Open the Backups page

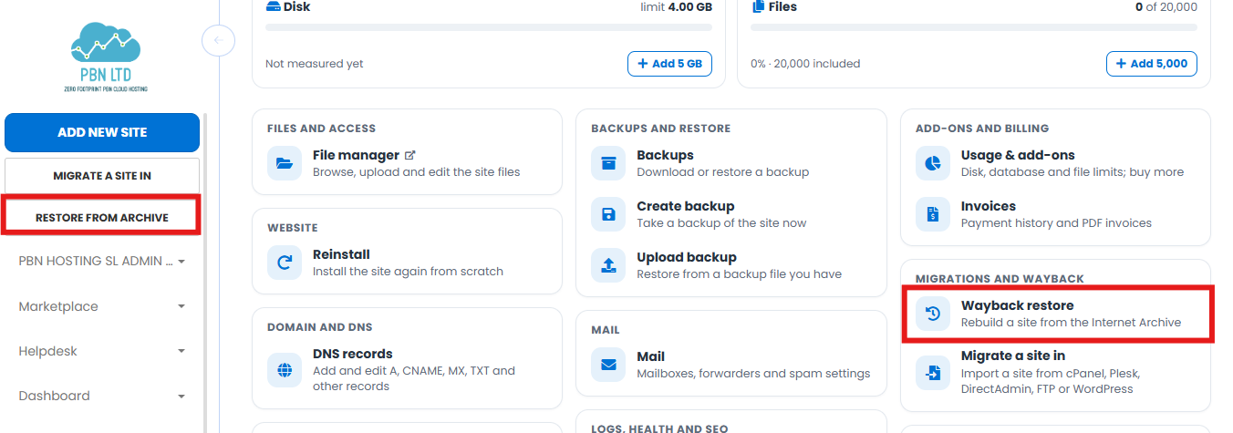coord(665,155)
